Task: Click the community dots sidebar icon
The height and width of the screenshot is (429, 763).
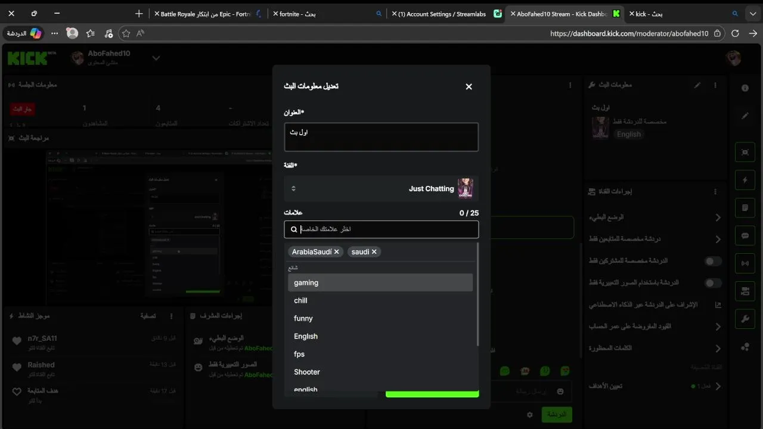Action: 745,347
